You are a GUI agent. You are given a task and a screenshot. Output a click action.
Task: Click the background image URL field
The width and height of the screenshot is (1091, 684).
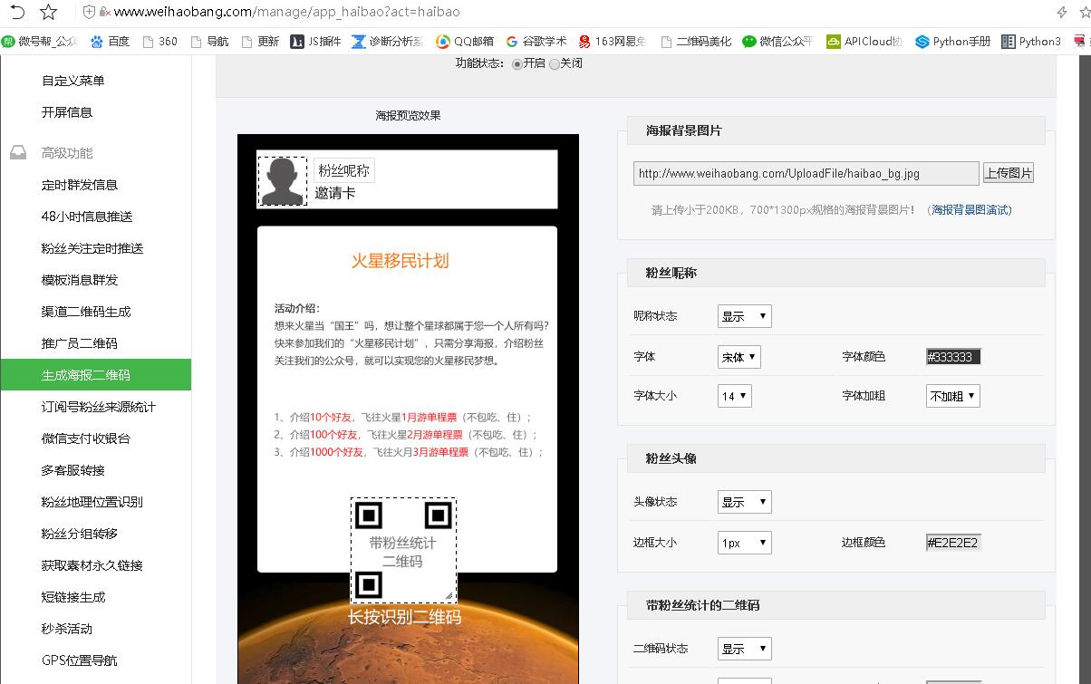tap(806, 173)
